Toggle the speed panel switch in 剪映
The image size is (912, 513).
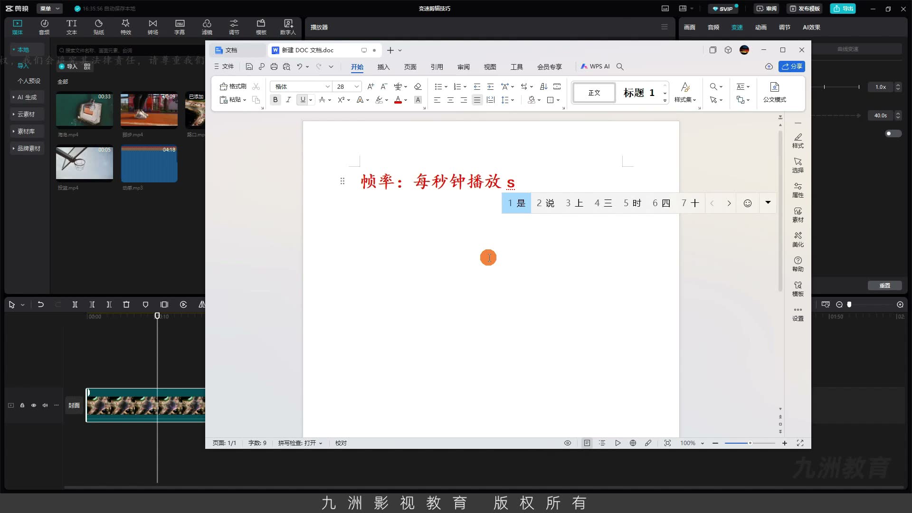point(893,133)
